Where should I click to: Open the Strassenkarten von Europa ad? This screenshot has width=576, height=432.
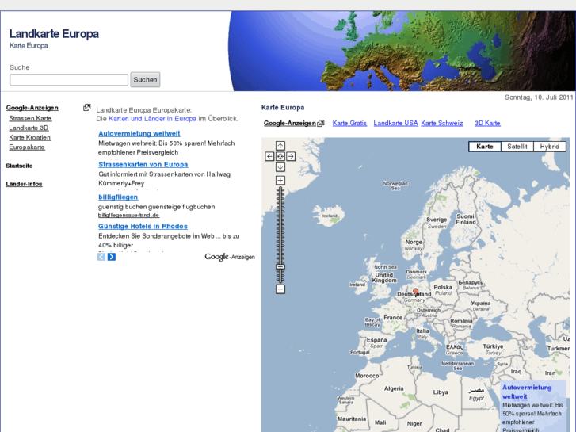(x=143, y=164)
